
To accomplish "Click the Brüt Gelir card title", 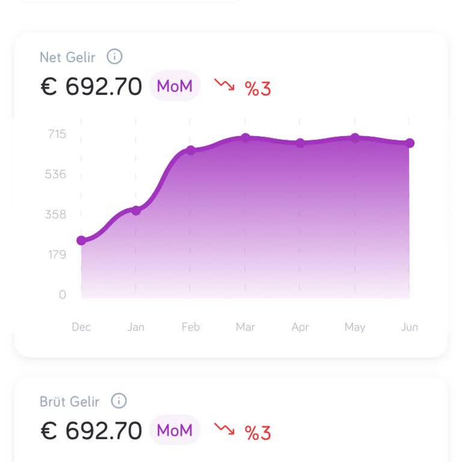I will click(x=70, y=401).
